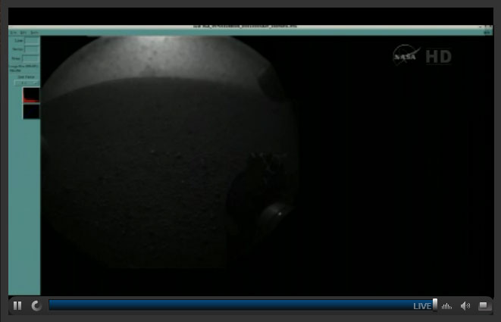The height and width of the screenshot is (322, 501).
Task: Click the circular replay icon beside pause
Action: tap(36, 305)
